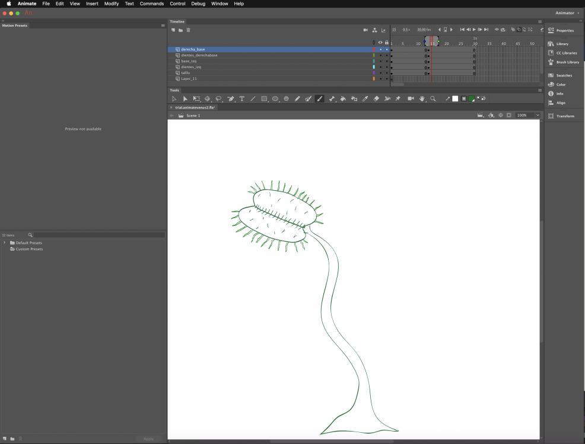The image size is (585, 444).
Task: Expand the Default Presets folder
Action: (x=5, y=242)
